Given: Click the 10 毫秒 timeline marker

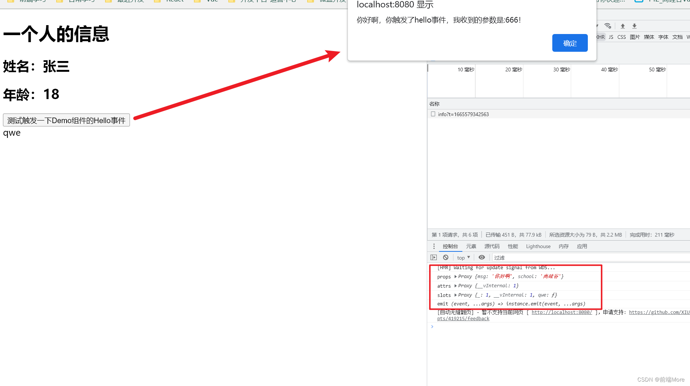Looking at the screenshot, I should click(x=466, y=70).
